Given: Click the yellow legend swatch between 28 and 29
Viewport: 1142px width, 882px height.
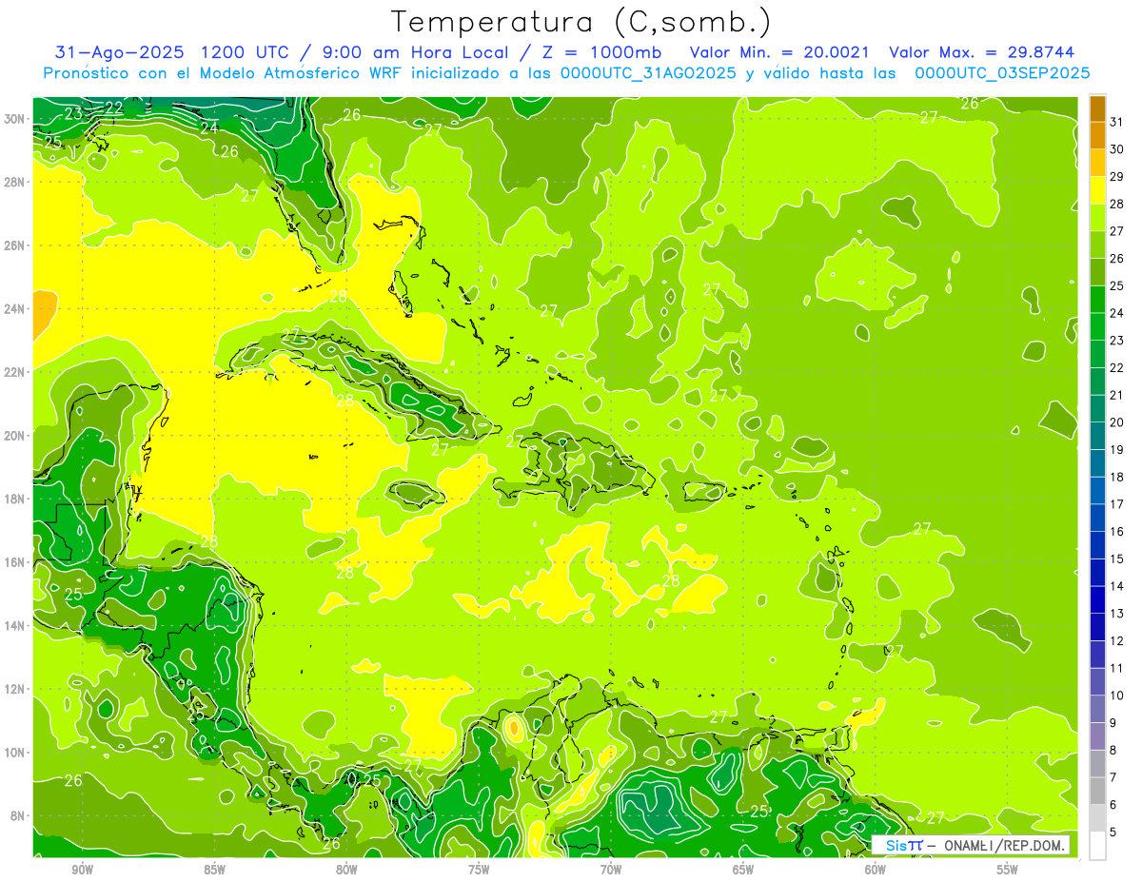Looking at the screenshot, I should [1097, 190].
